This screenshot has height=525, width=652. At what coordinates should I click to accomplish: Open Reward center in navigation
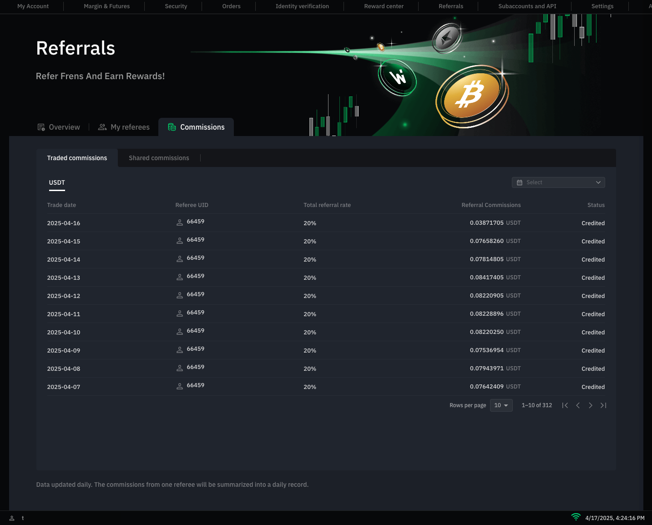click(384, 6)
